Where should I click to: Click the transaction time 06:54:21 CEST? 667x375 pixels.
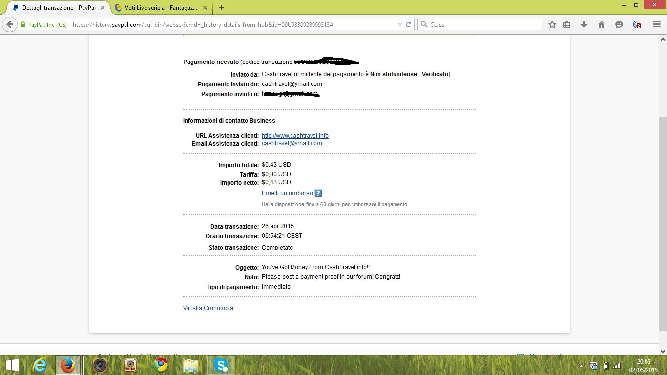[x=282, y=236]
